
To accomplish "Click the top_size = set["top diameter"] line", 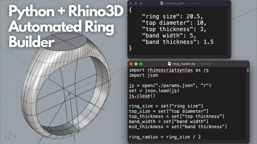I will [169, 111].
